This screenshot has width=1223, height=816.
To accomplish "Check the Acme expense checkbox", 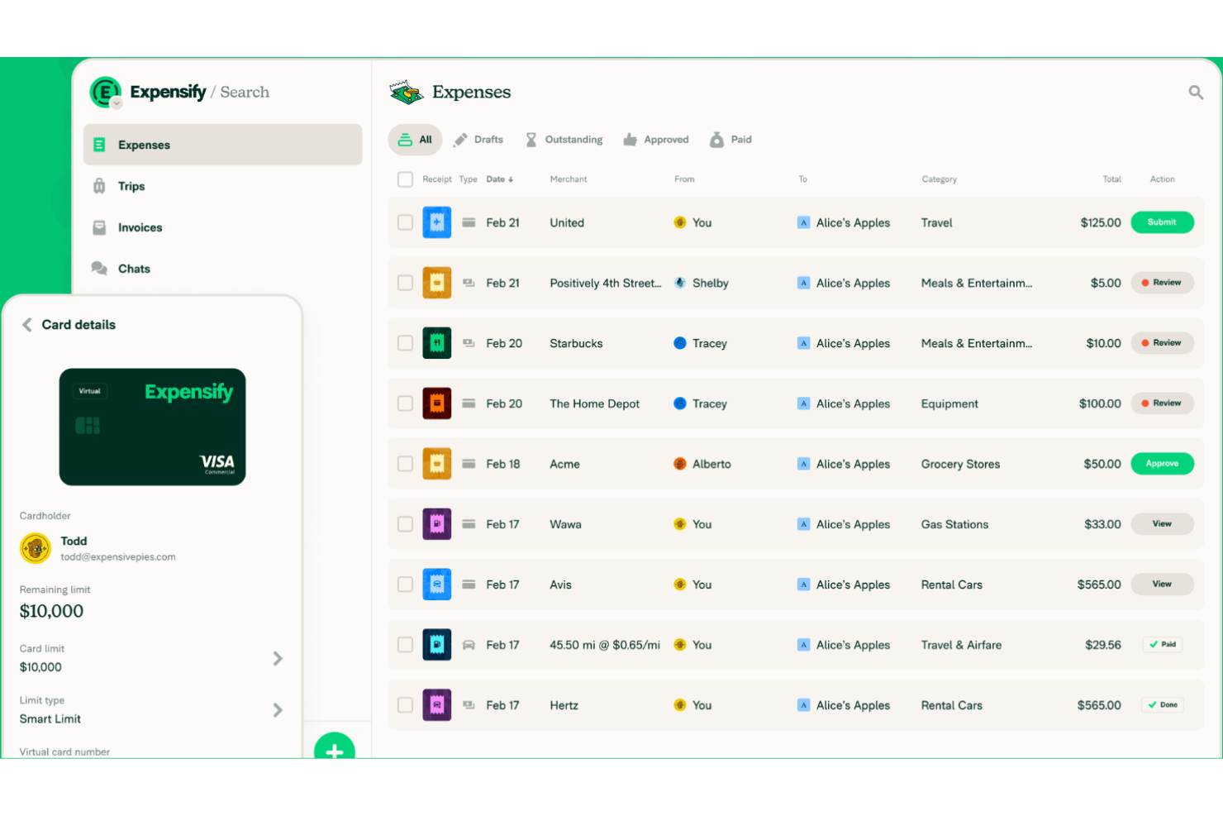I will click(x=405, y=463).
